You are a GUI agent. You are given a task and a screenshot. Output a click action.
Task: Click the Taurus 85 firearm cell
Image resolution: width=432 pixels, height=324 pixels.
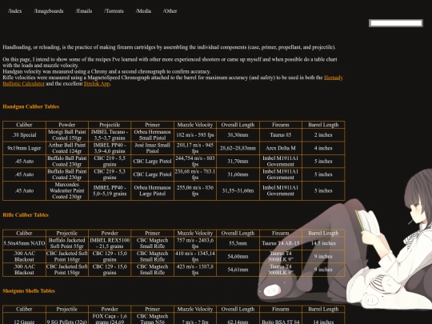(281, 135)
